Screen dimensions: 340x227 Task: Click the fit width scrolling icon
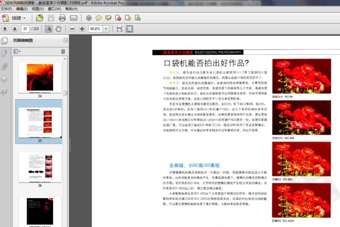(120, 29)
